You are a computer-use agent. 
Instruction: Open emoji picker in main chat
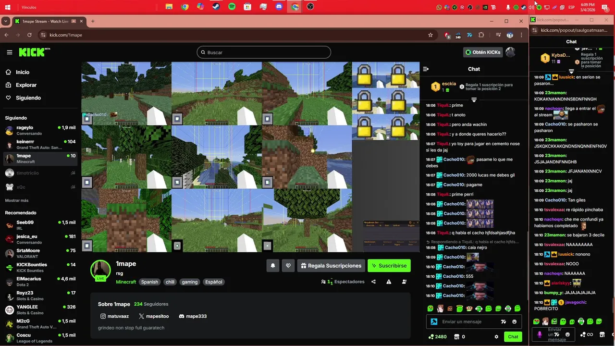tap(515, 321)
